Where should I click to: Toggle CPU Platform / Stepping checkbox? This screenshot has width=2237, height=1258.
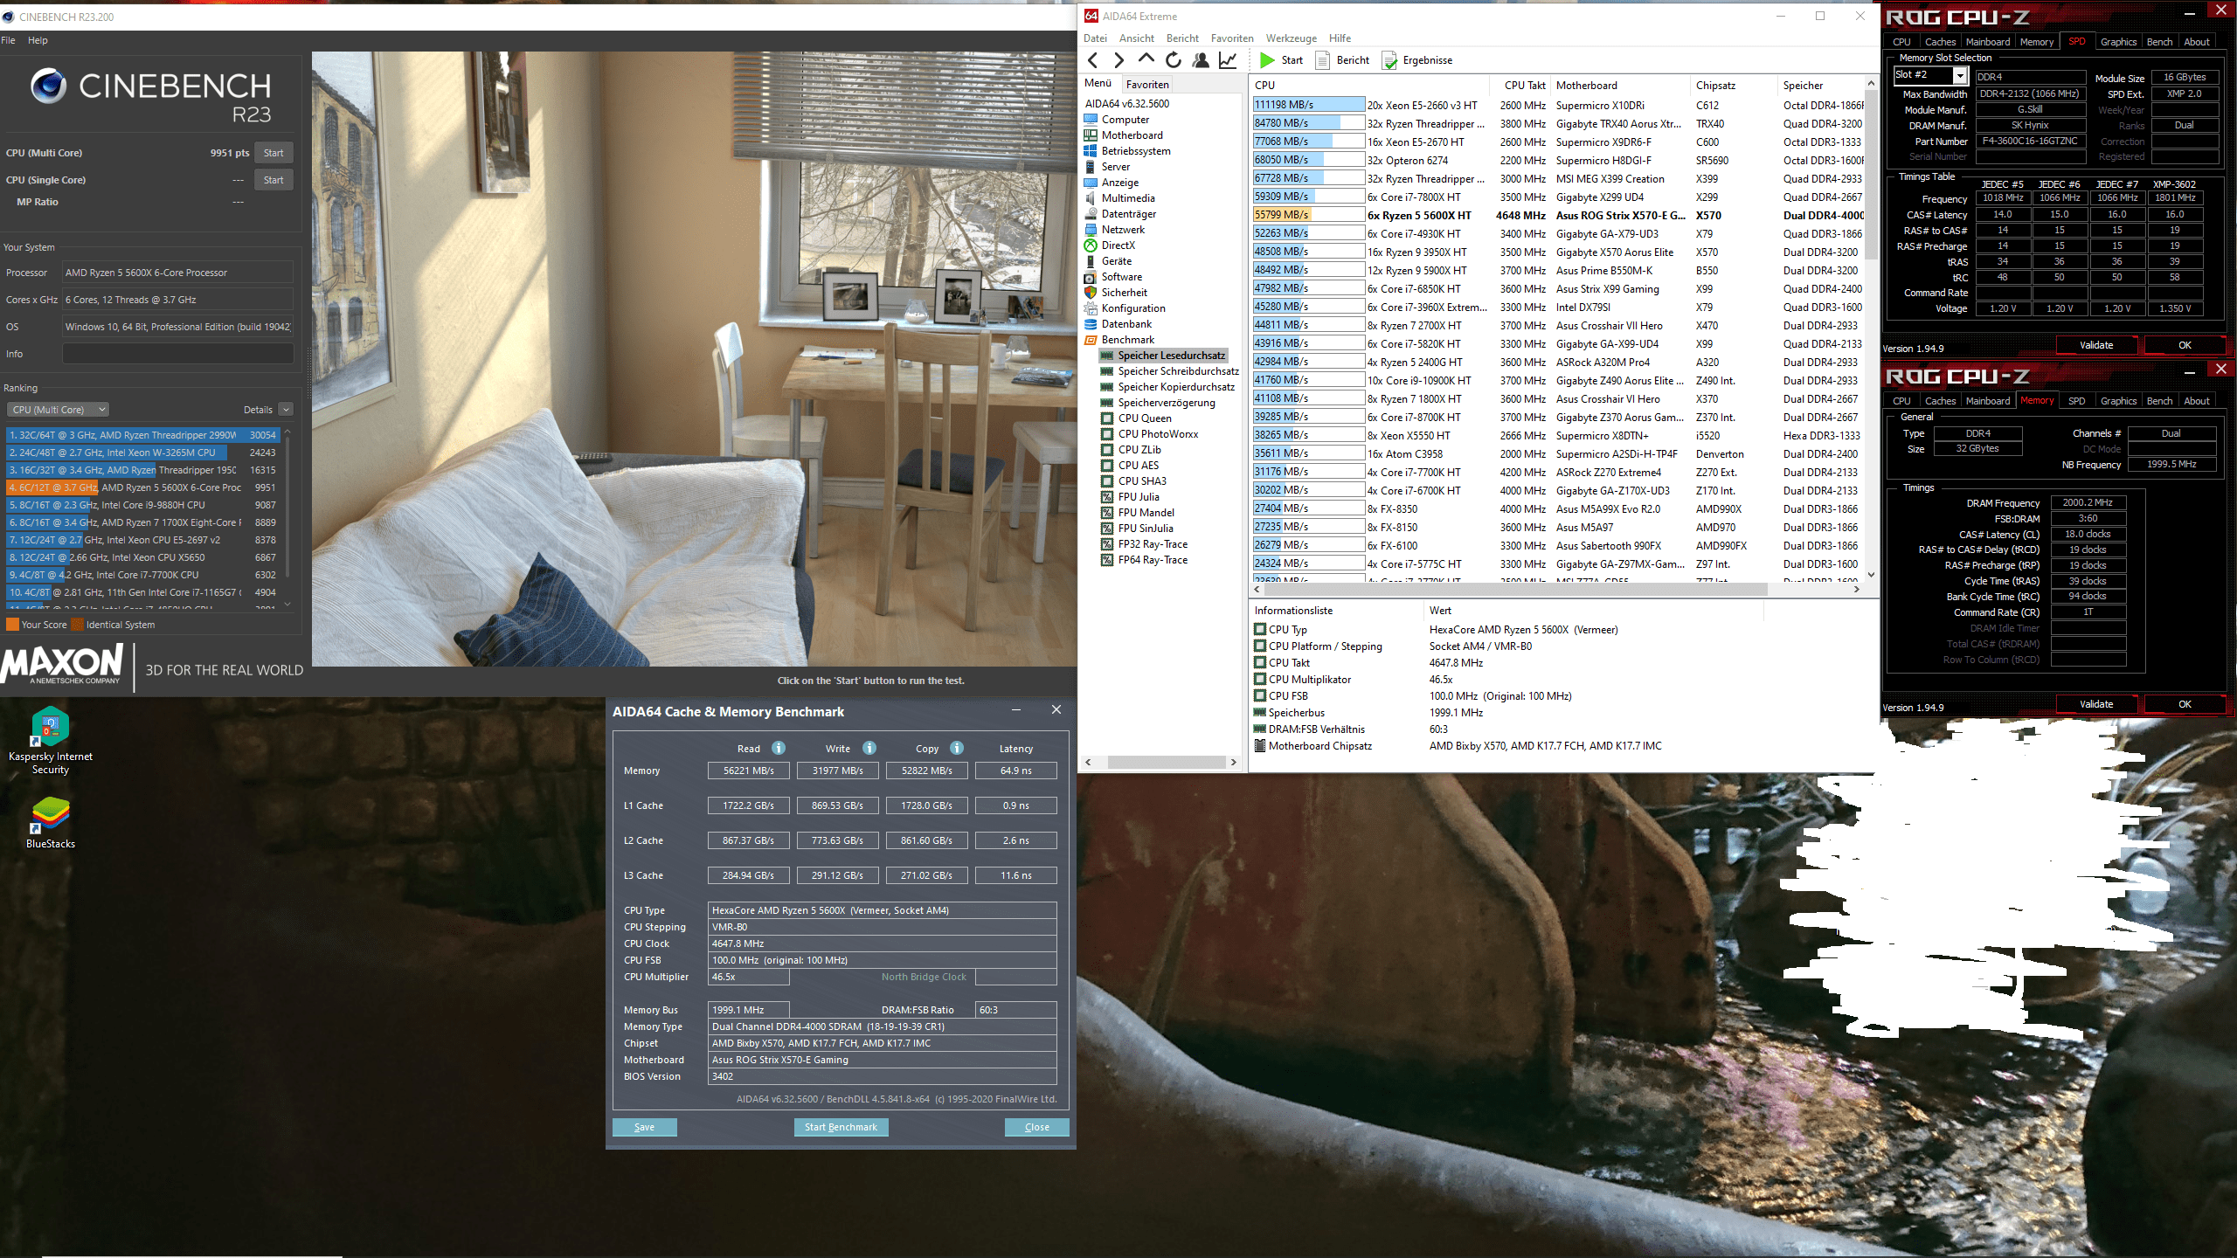[x=1260, y=646]
